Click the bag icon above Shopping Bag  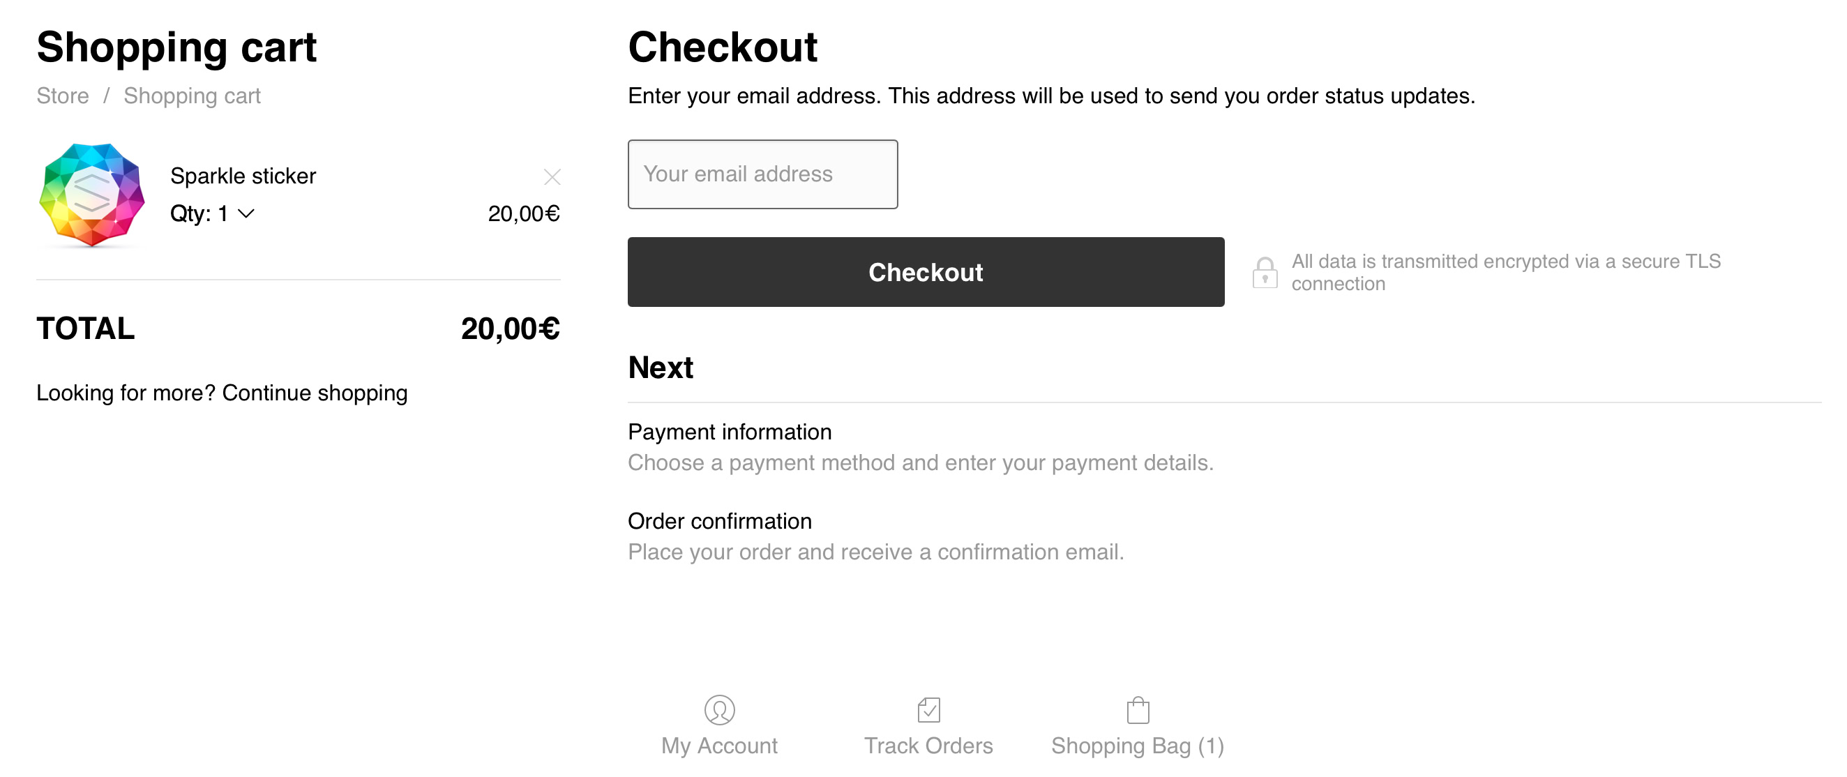coord(1137,709)
